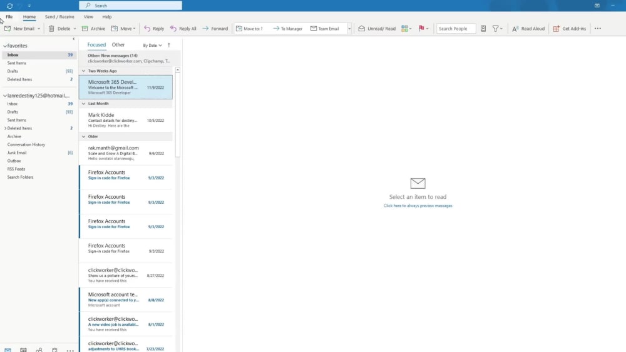Switch to People view icon

click(x=39, y=349)
